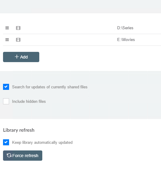
Task: Click the reorder handle of D:\Series row
Action: [7, 28]
